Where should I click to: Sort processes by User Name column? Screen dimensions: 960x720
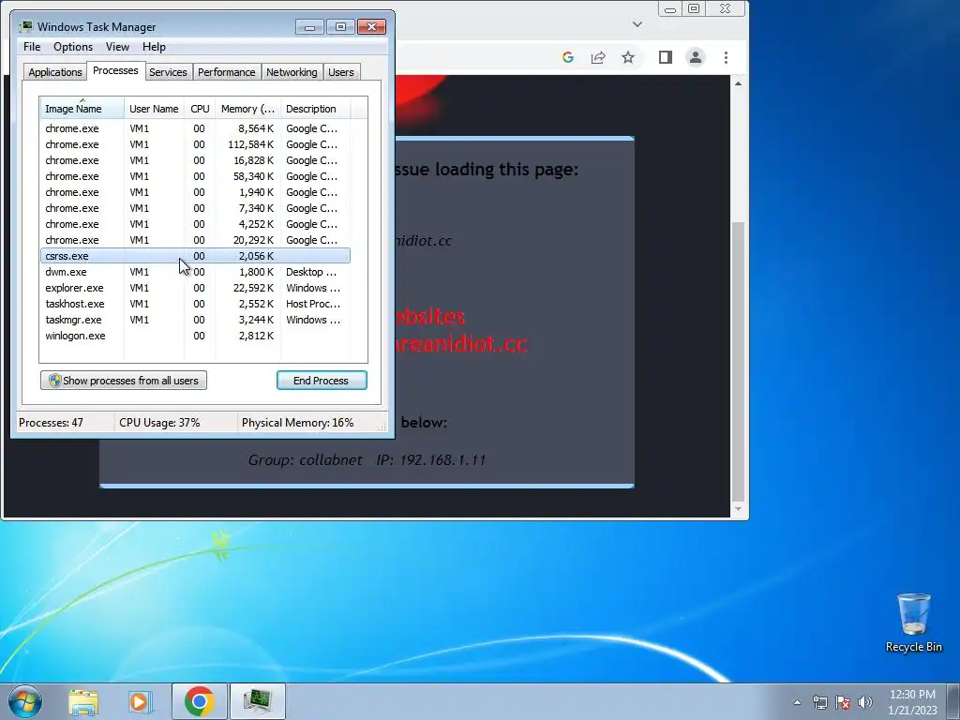point(154,109)
